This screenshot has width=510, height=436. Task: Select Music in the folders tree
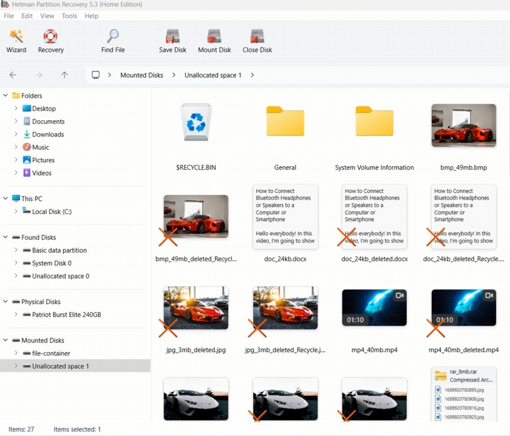(x=40, y=147)
